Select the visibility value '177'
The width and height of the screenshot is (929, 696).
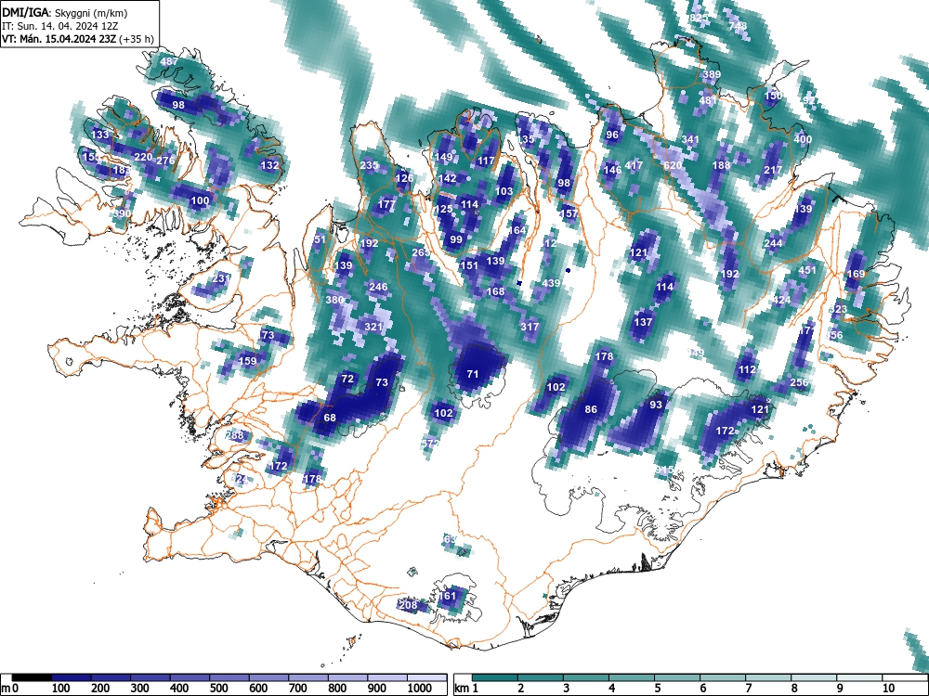click(x=386, y=205)
